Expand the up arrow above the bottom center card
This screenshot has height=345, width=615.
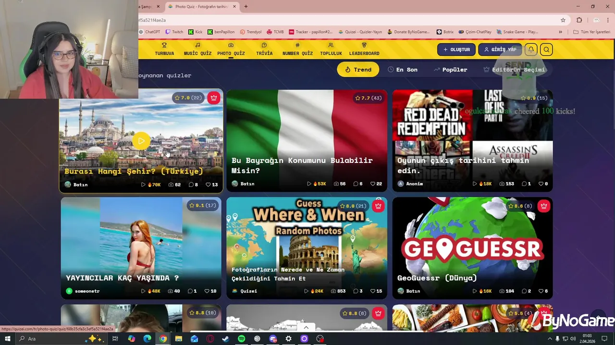306,327
